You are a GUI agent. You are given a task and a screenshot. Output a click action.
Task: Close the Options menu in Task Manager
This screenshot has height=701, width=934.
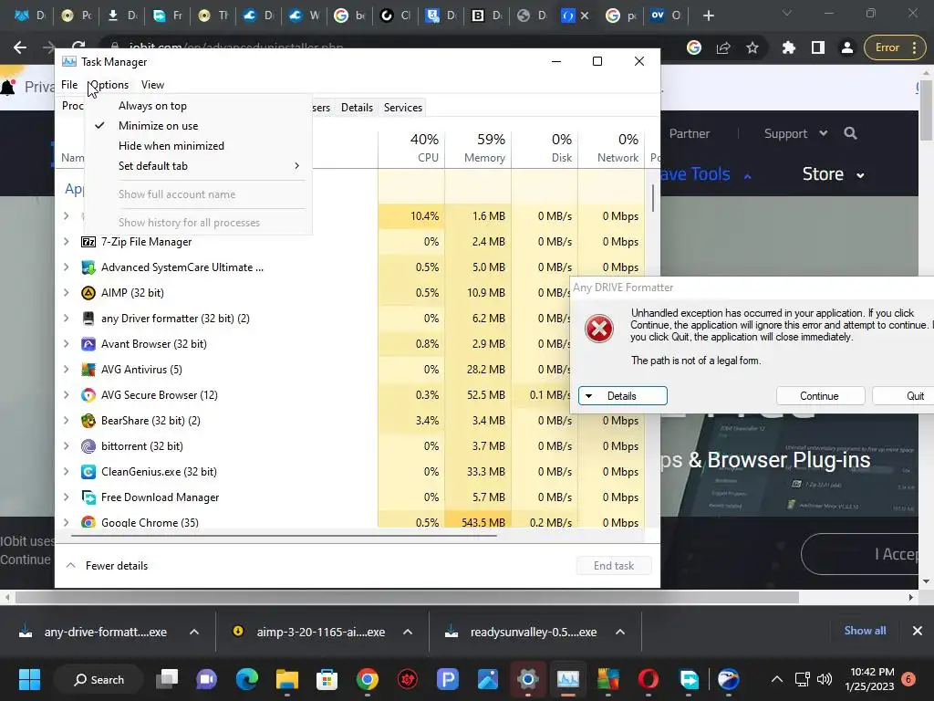[x=109, y=85]
